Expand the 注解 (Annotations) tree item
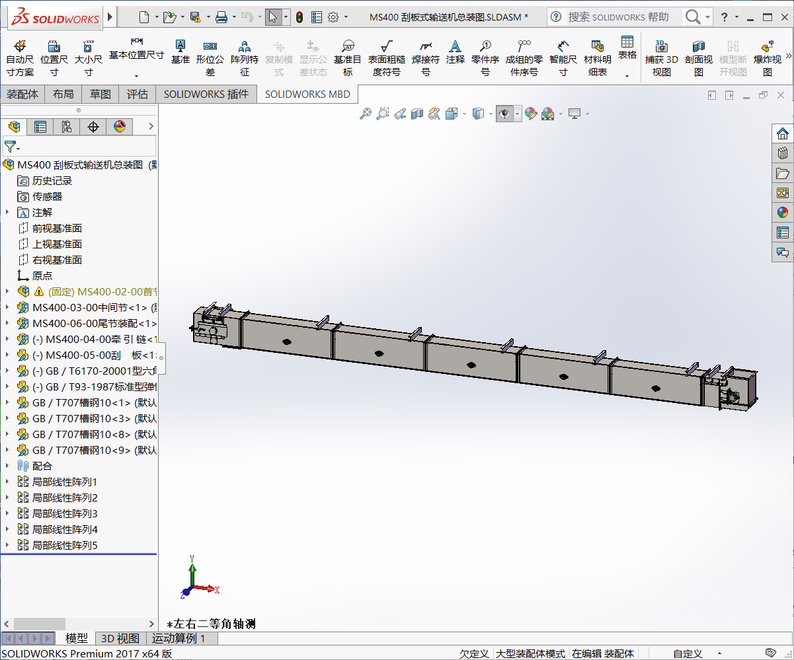 7,212
